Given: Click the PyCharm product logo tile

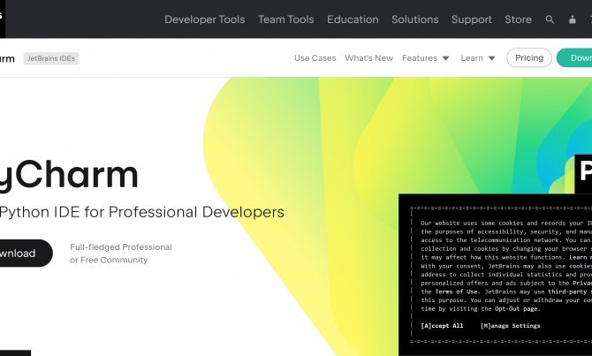Looking at the screenshot, I should click(583, 174).
